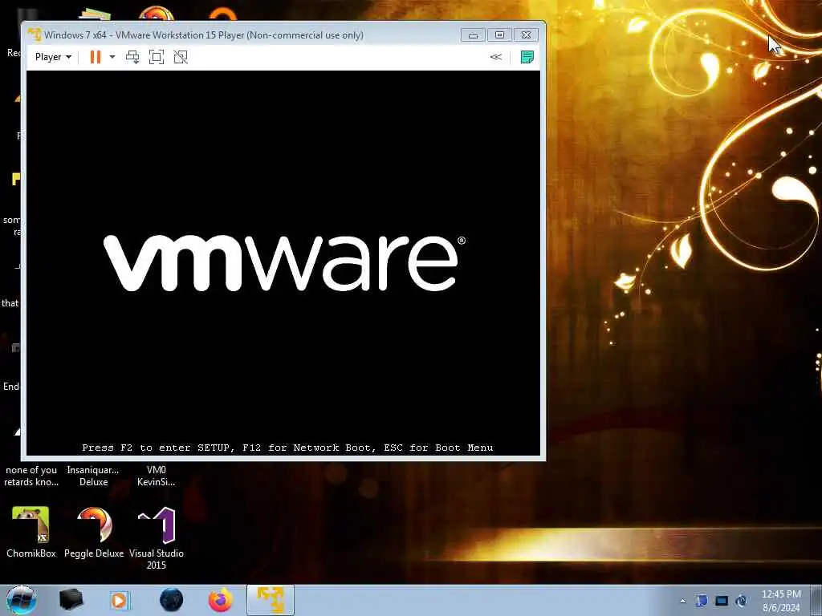Expand the power options dropdown arrow
Screen dimensions: 822x616
click(112, 57)
